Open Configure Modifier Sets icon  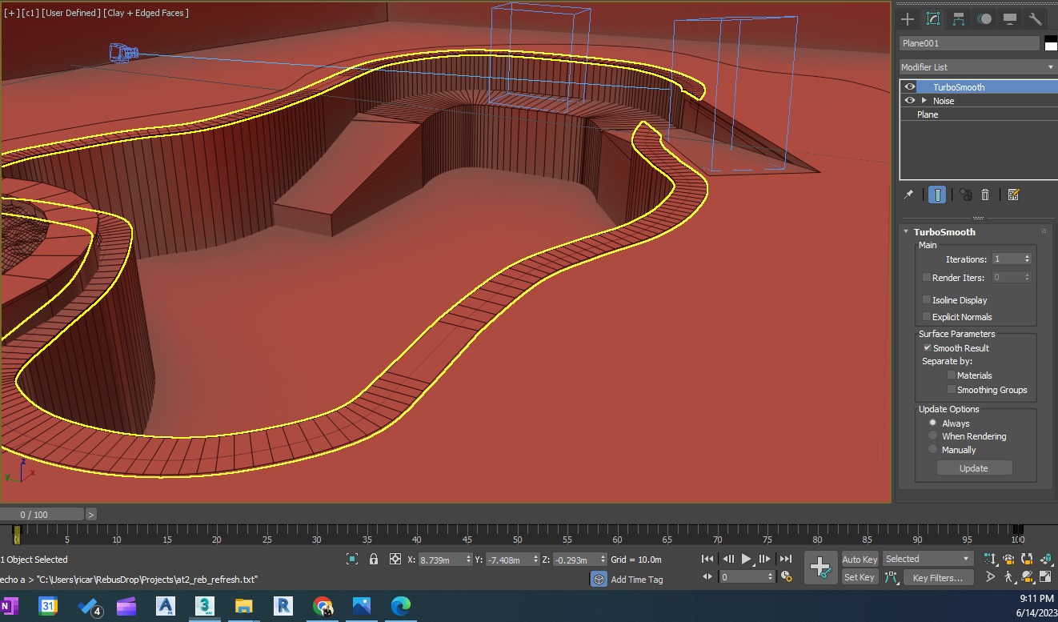click(1013, 195)
